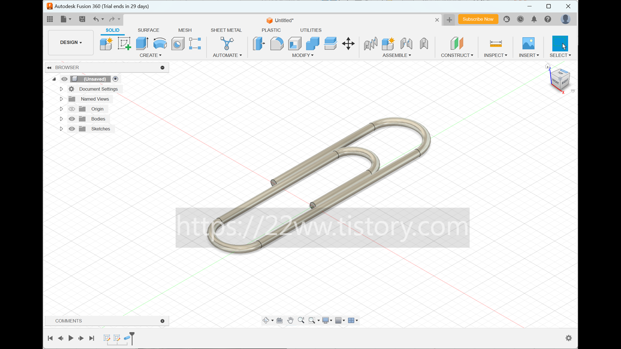The width and height of the screenshot is (621, 349).
Task: Redo the last action
Action: (112, 19)
